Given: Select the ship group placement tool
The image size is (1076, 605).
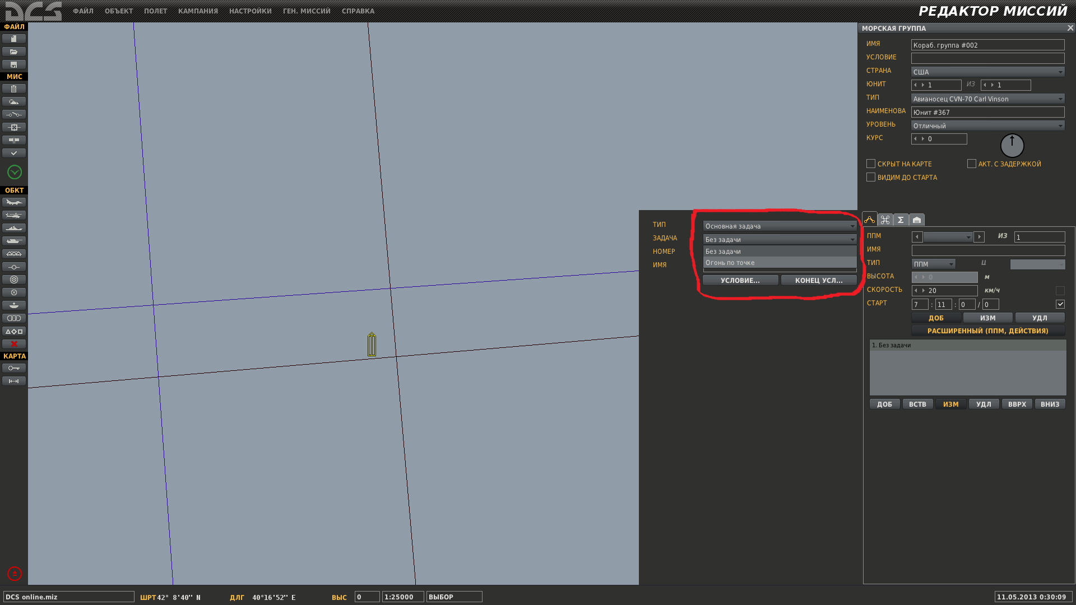Looking at the screenshot, I should pos(14,228).
